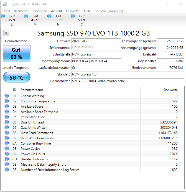Click the Laufwerksbuchstaben field C:

pos(96,68)
